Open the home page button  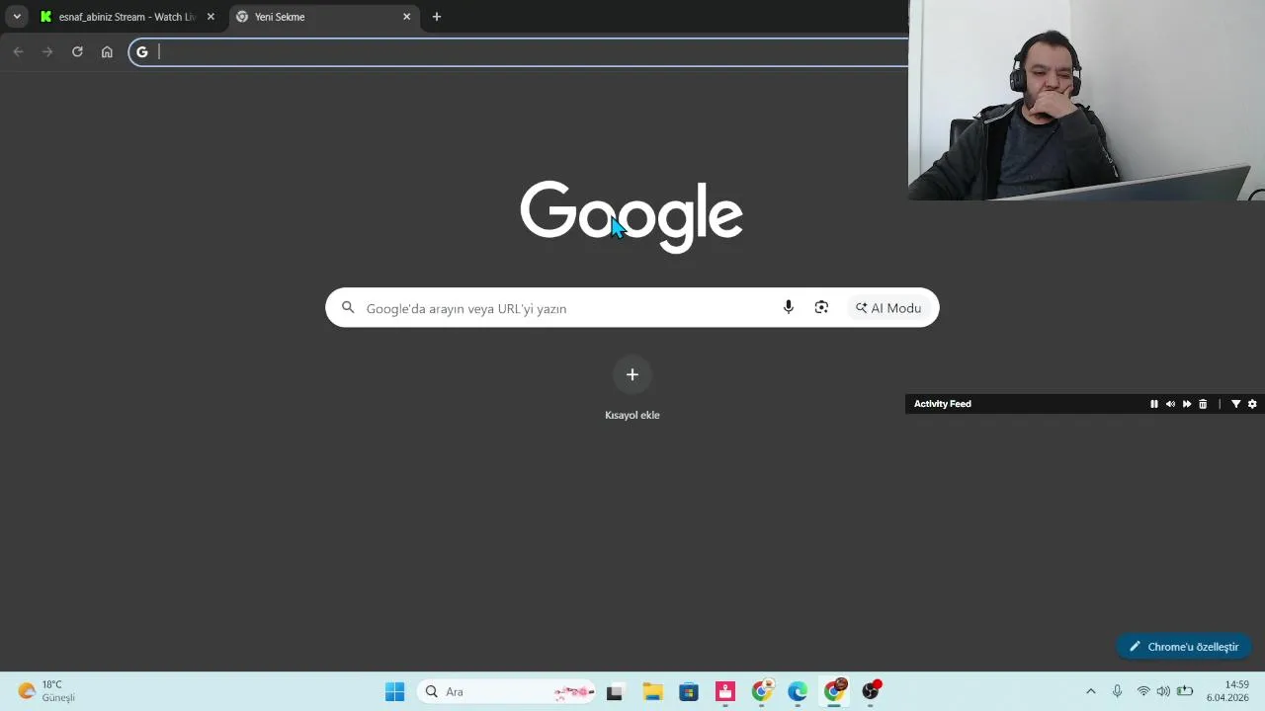(x=107, y=52)
